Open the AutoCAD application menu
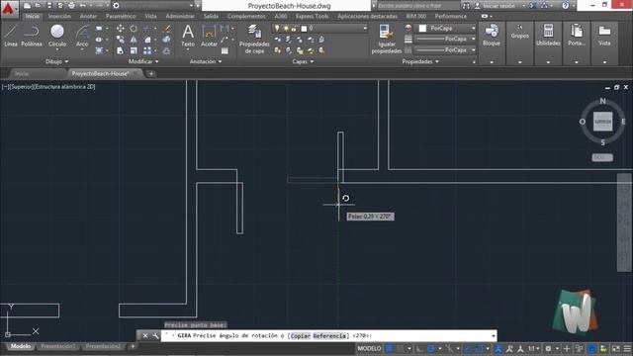This screenshot has width=633, height=356. tap(9, 9)
